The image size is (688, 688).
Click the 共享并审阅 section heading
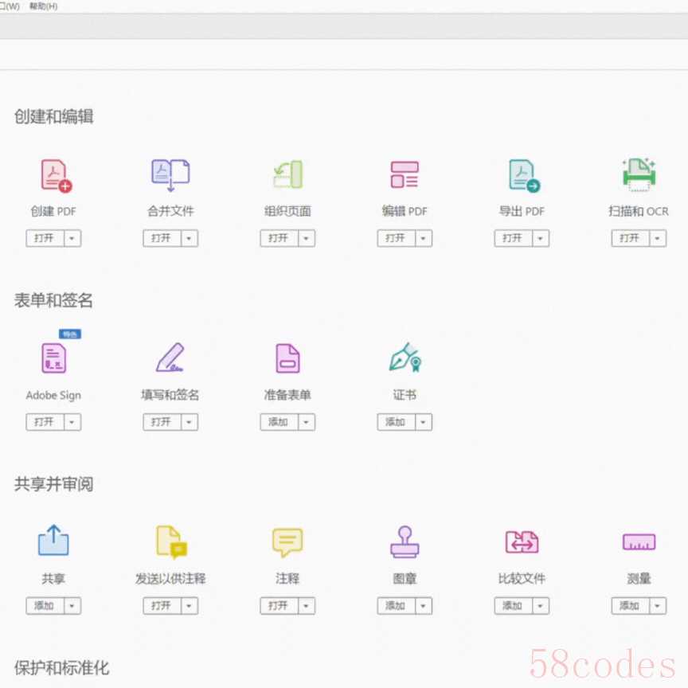point(53,484)
